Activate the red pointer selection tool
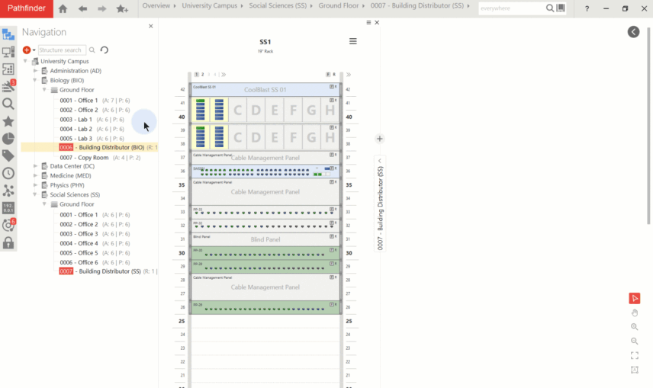Screen dimensions: 653x388 click(x=634, y=298)
